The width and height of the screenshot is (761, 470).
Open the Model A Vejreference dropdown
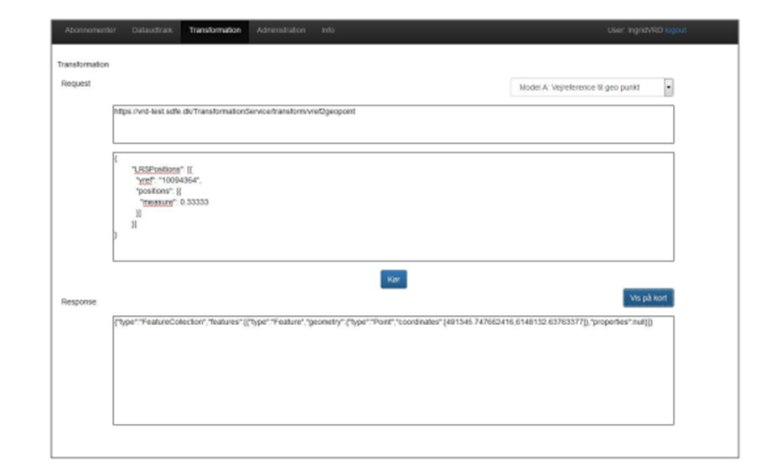coord(586,87)
